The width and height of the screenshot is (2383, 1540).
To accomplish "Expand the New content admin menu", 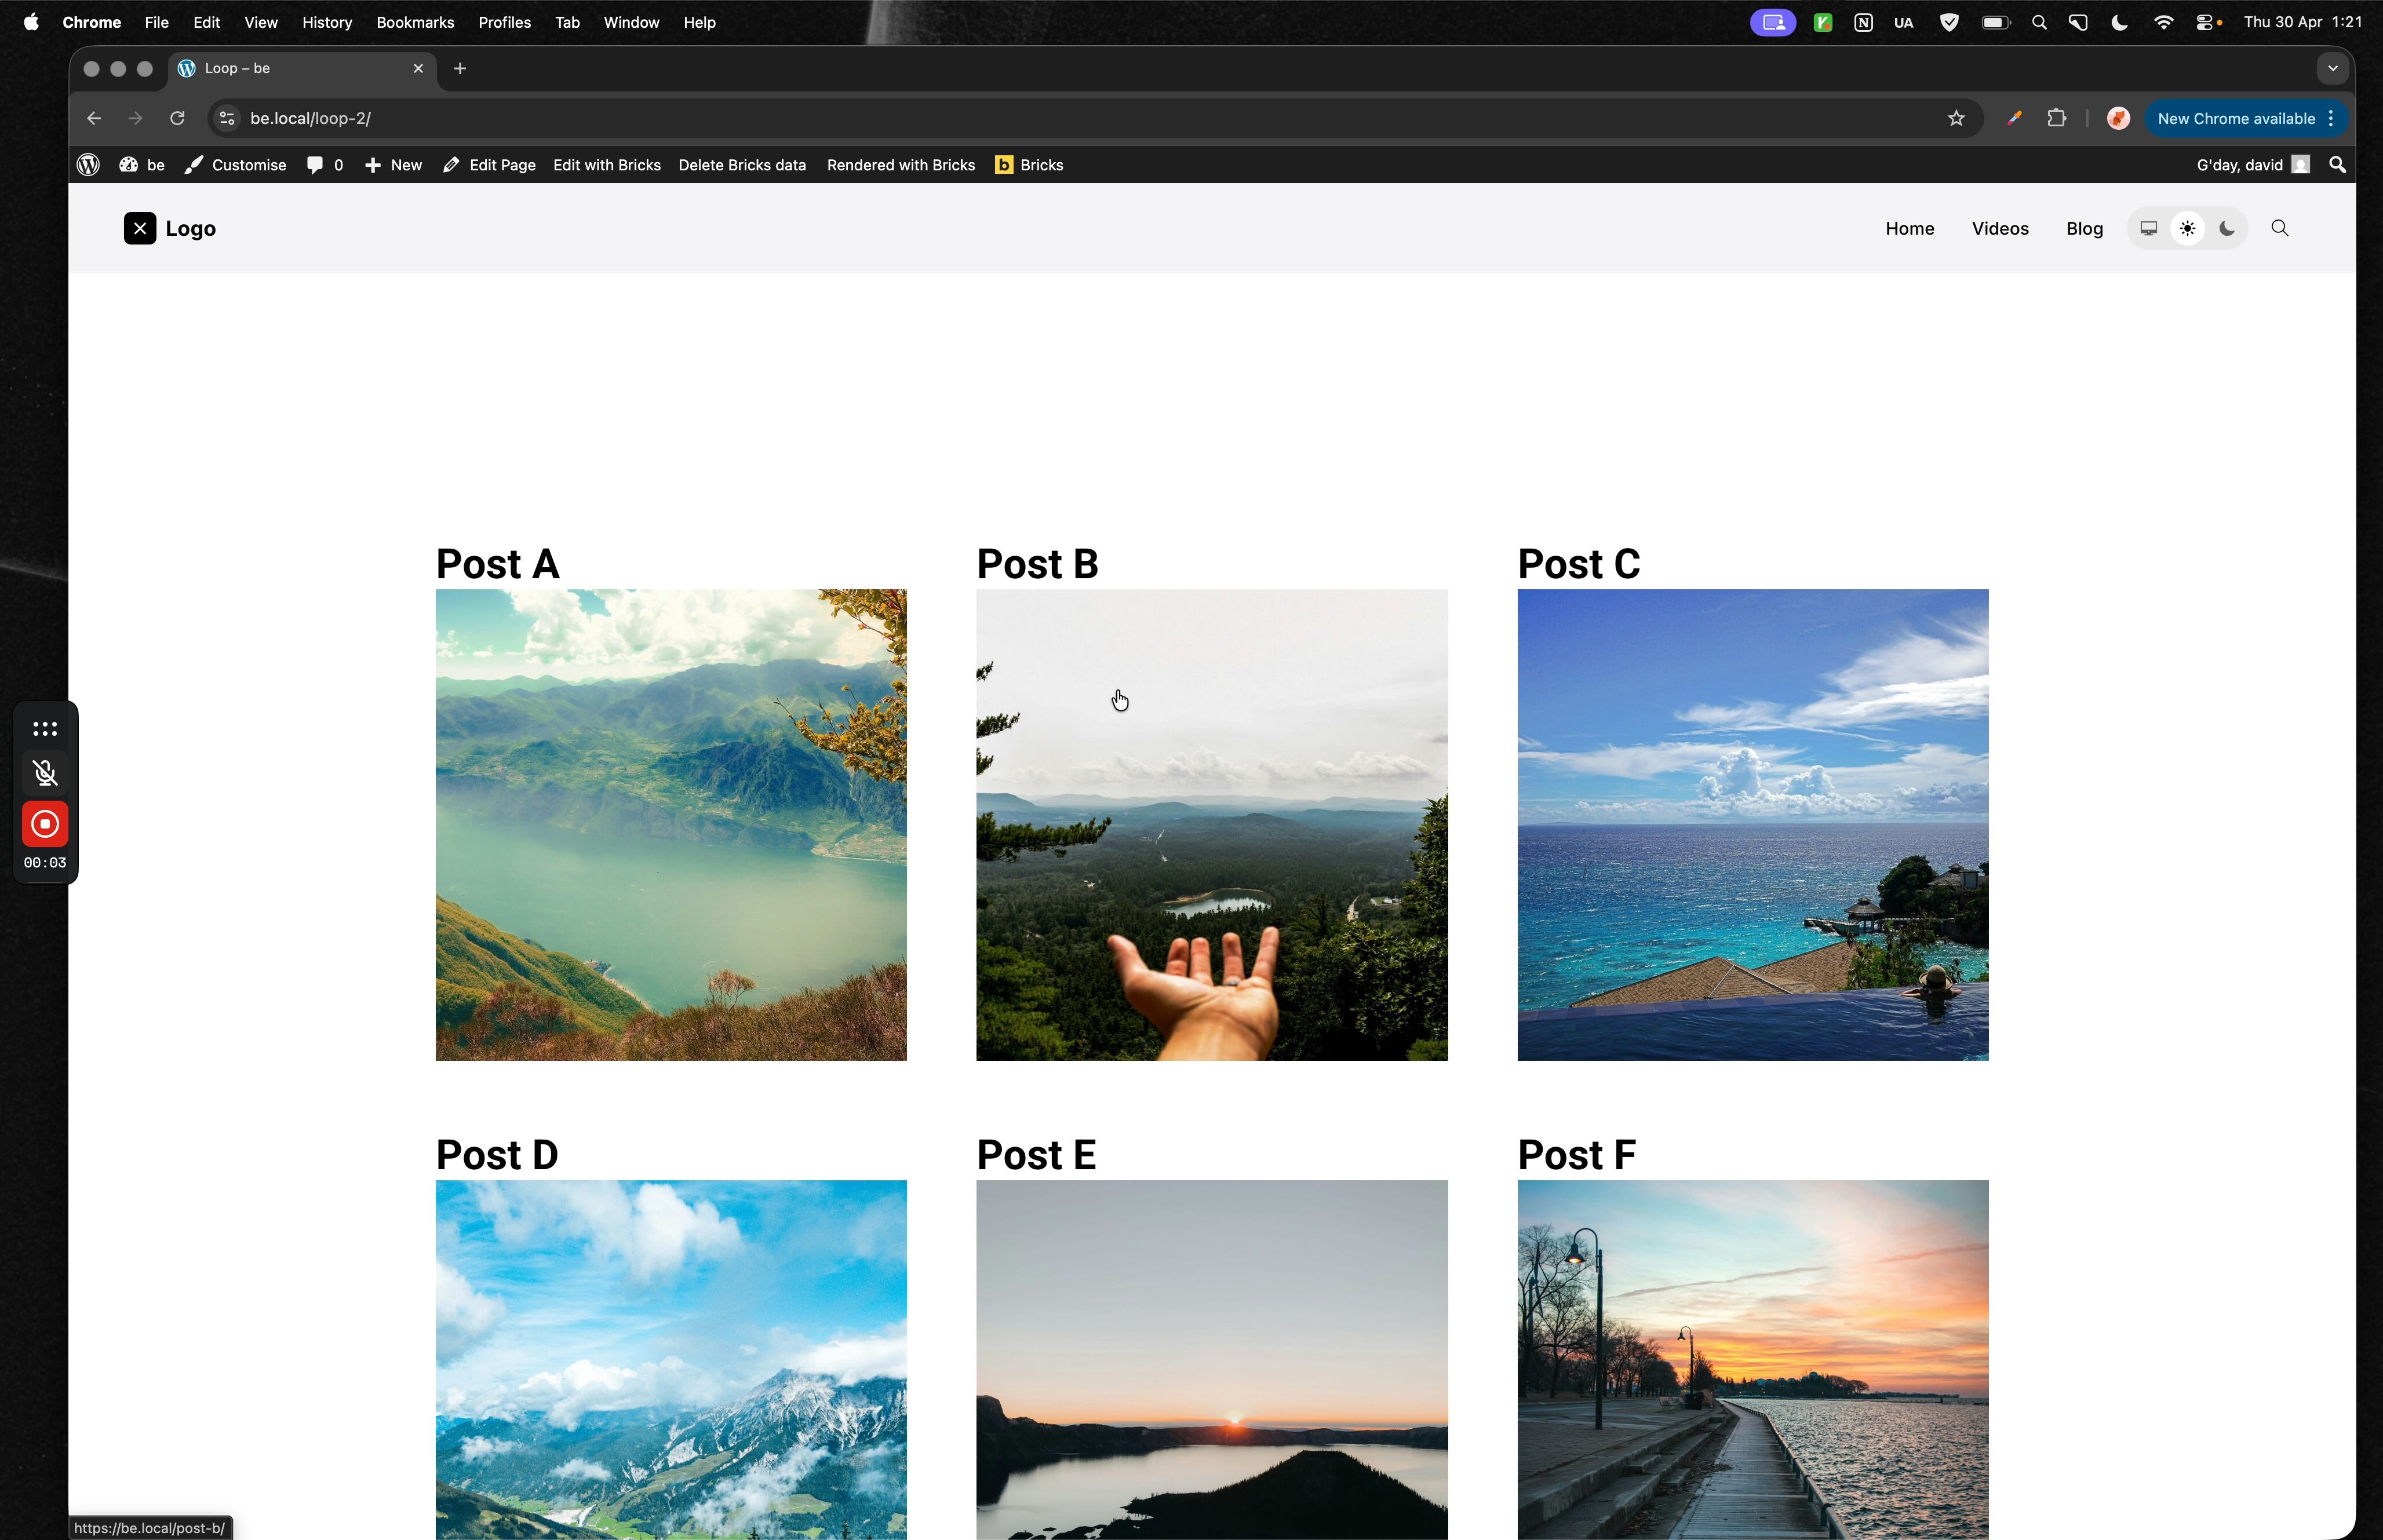I will pyautogui.click(x=394, y=165).
